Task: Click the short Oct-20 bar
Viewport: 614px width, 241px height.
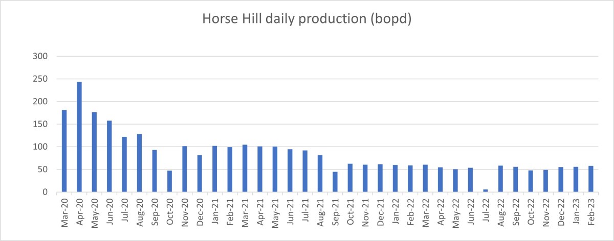Action: (169, 181)
